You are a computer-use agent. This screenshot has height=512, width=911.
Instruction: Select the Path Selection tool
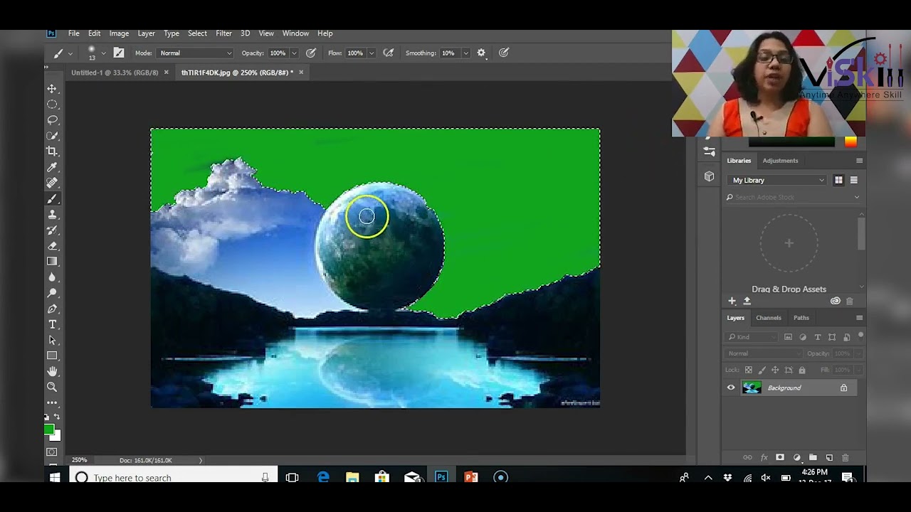click(x=52, y=340)
